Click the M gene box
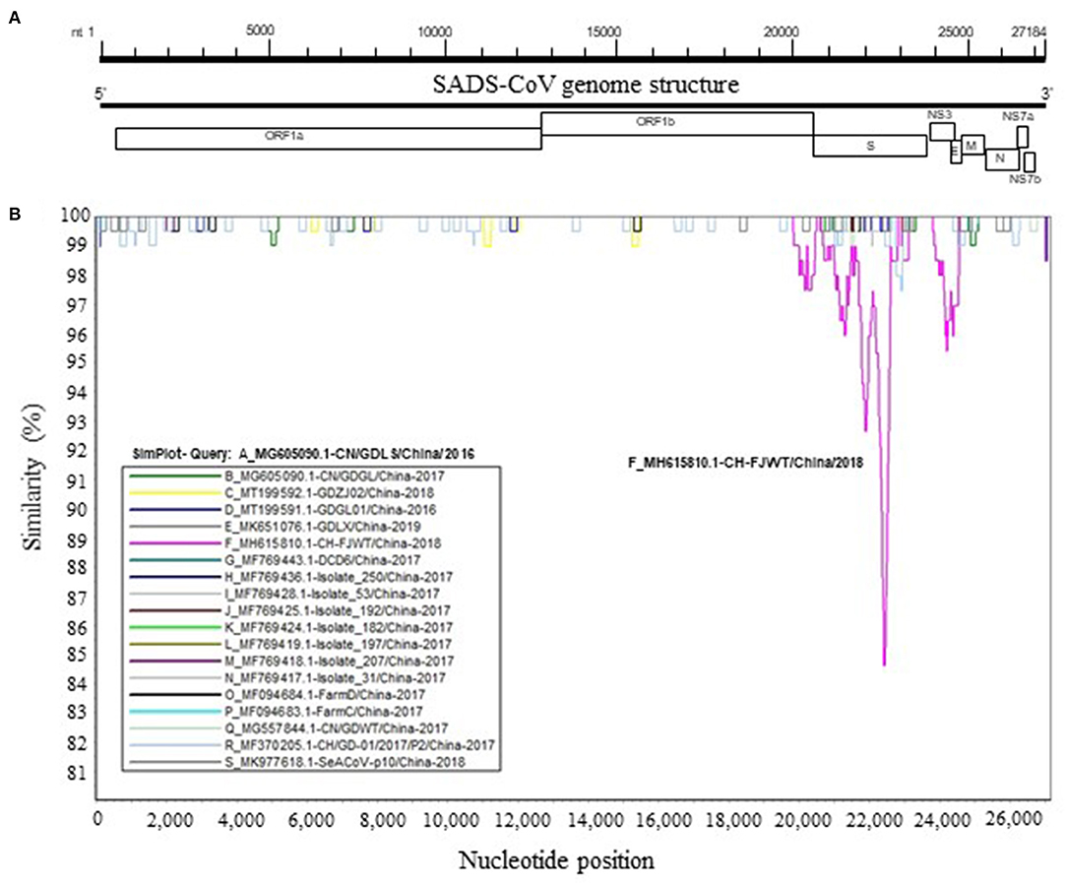 973,145
